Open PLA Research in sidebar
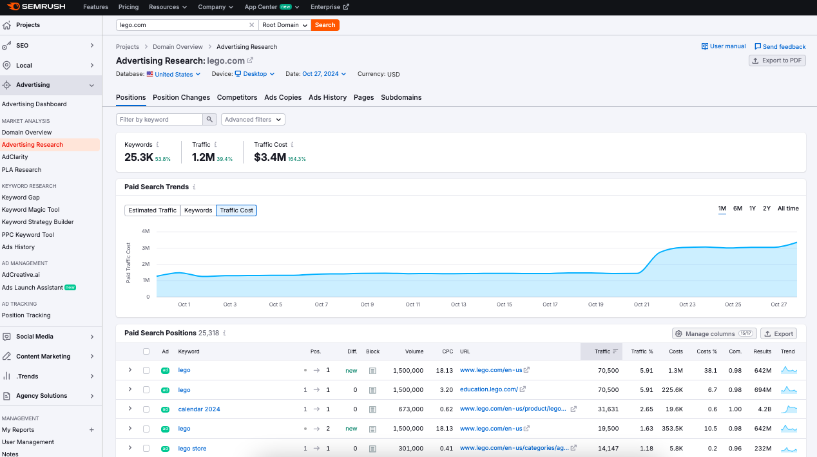 point(21,170)
